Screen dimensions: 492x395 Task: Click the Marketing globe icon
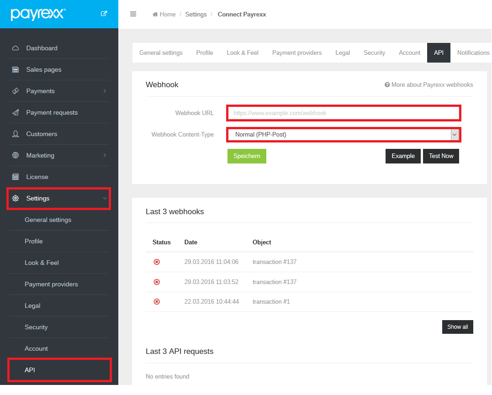[16, 155]
